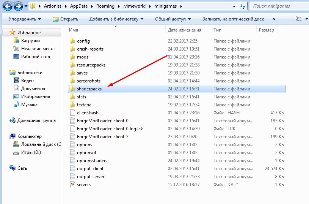Viewport: 309px width, 204px height.
Task: Expand the Общий доступ dropdown
Action: point(173,19)
